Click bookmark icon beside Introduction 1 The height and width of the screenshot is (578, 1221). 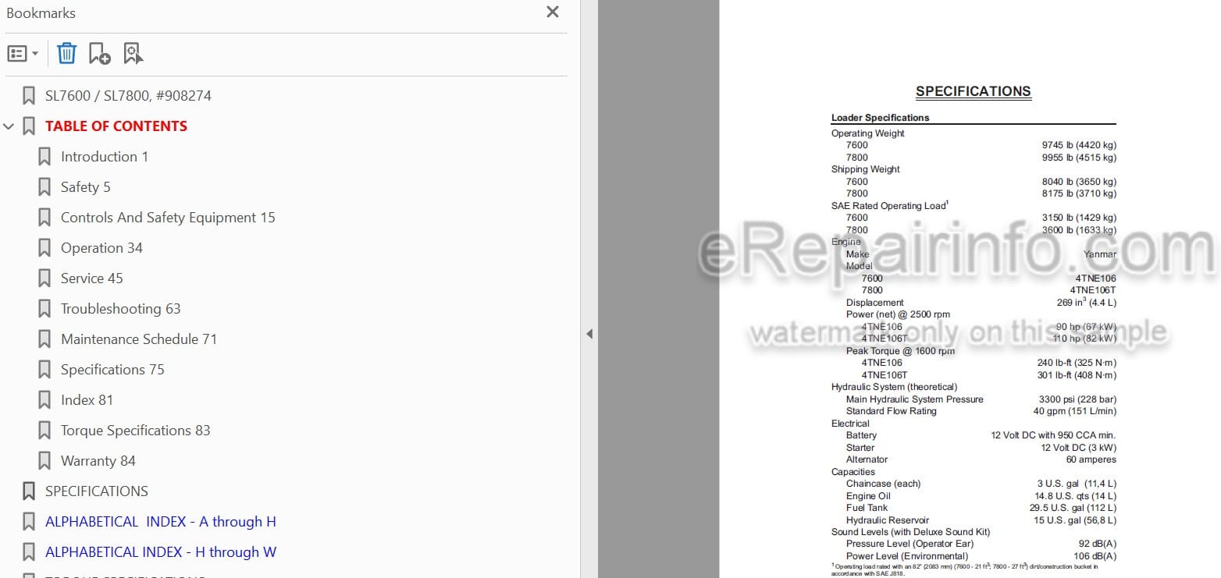point(44,157)
